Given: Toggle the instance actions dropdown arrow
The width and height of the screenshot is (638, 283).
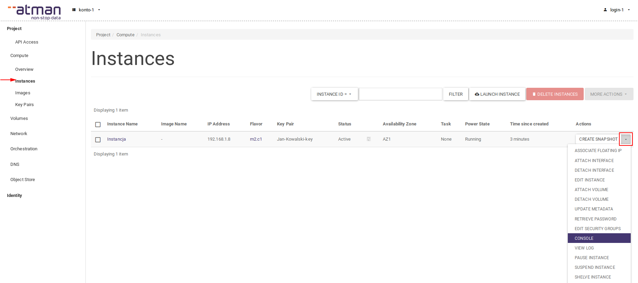Looking at the screenshot, I should [x=626, y=139].
